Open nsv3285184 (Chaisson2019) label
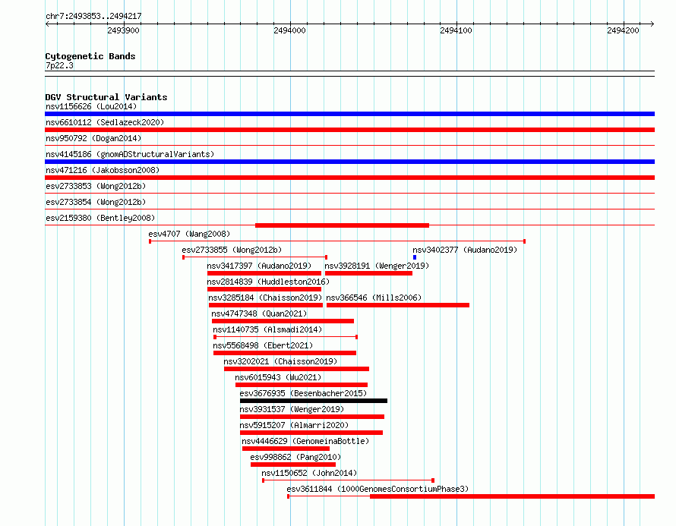The image size is (676, 526). 265,298
